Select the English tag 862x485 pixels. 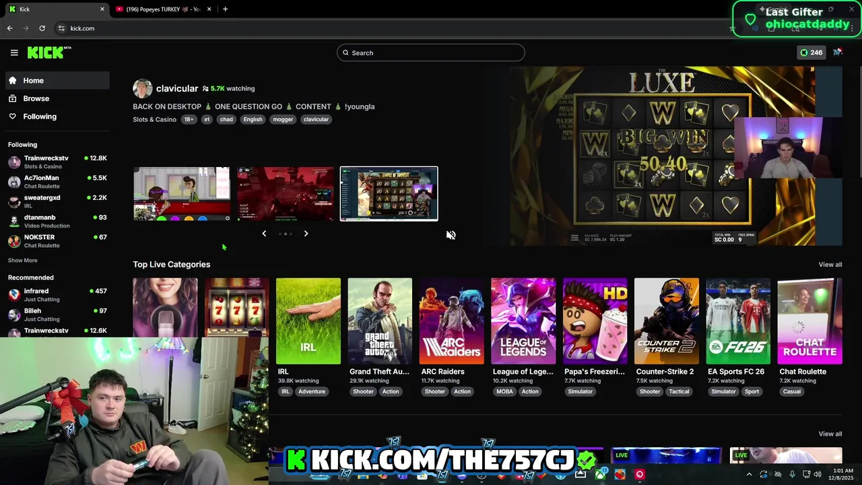pos(253,119)
